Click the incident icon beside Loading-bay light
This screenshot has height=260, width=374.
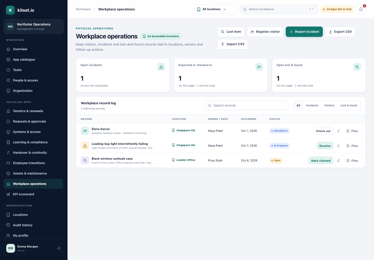pos(85,146)
